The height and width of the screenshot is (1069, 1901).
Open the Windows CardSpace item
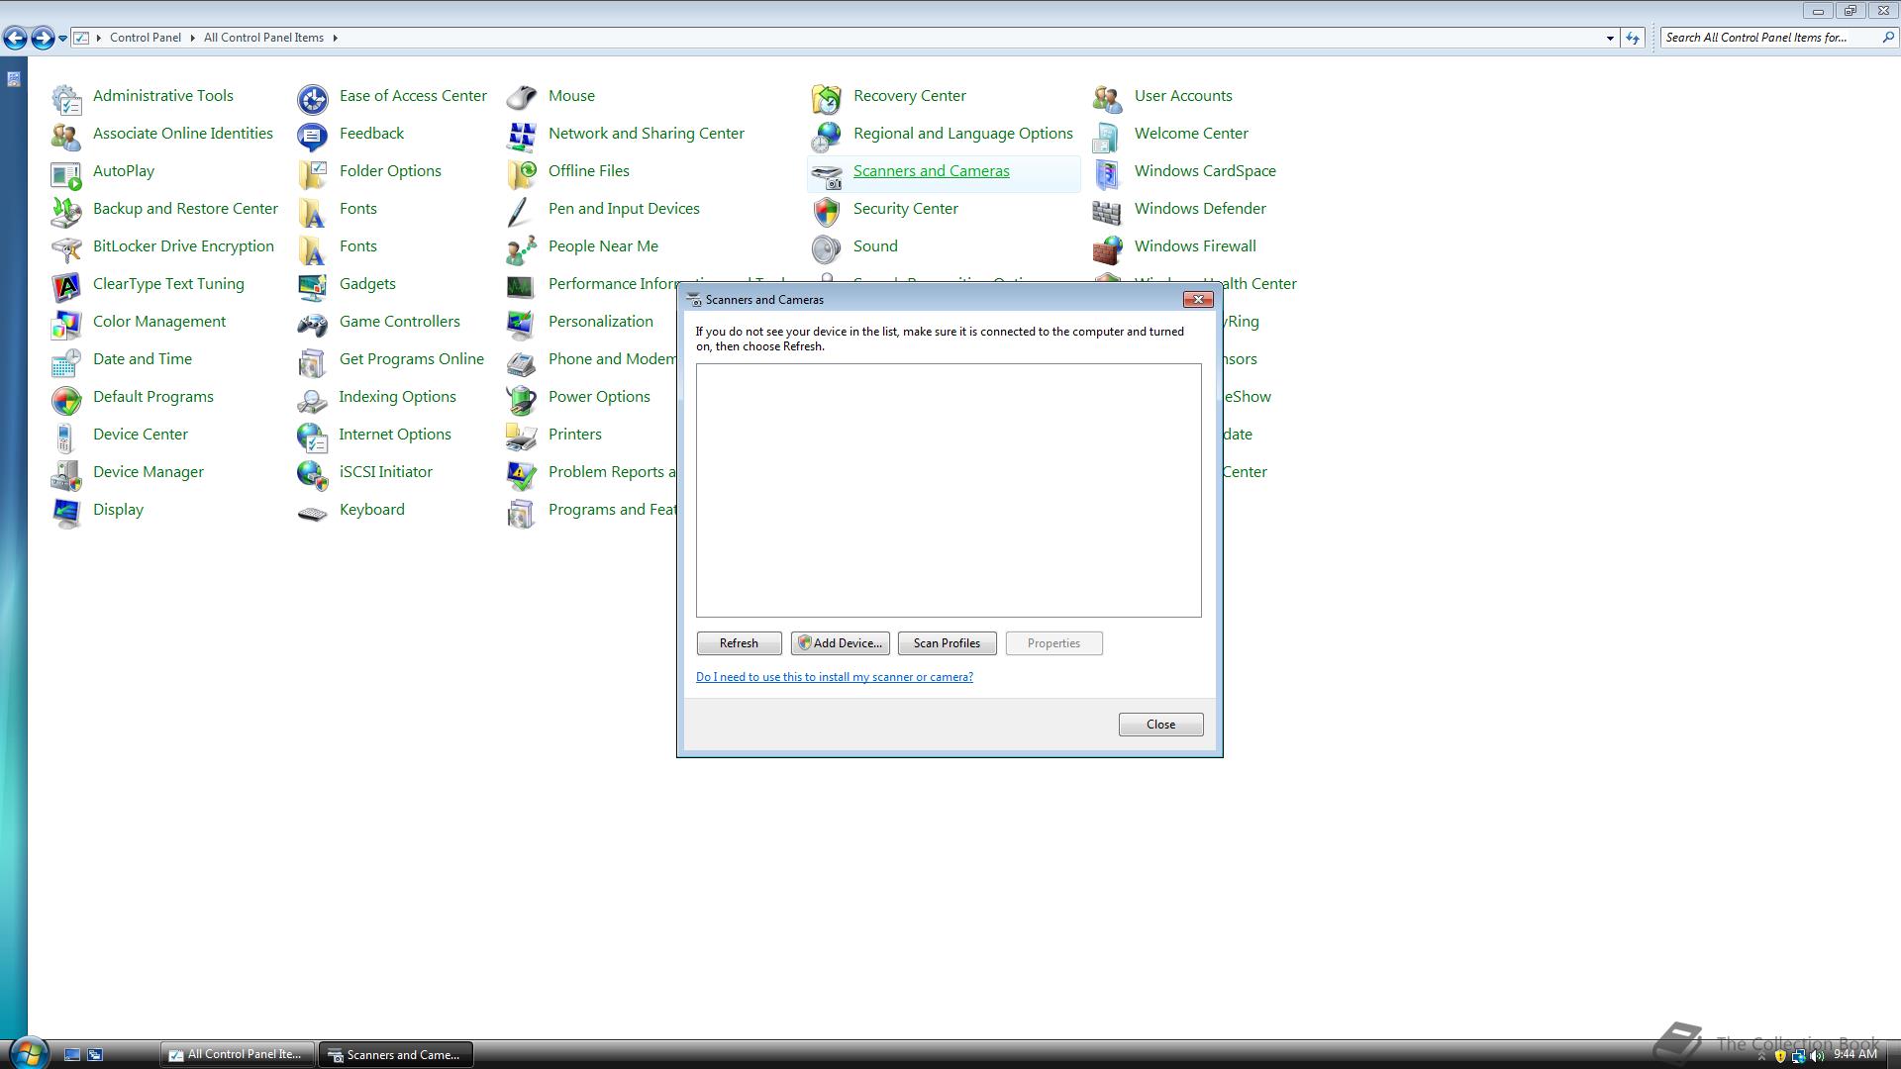pos(1205,171)
